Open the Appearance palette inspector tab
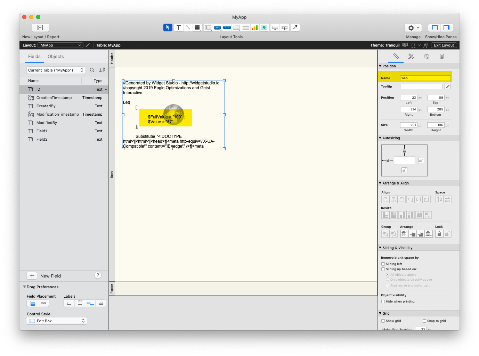This screenshot has width=479, height=356. pyautogui.click(x=427, y=56)
